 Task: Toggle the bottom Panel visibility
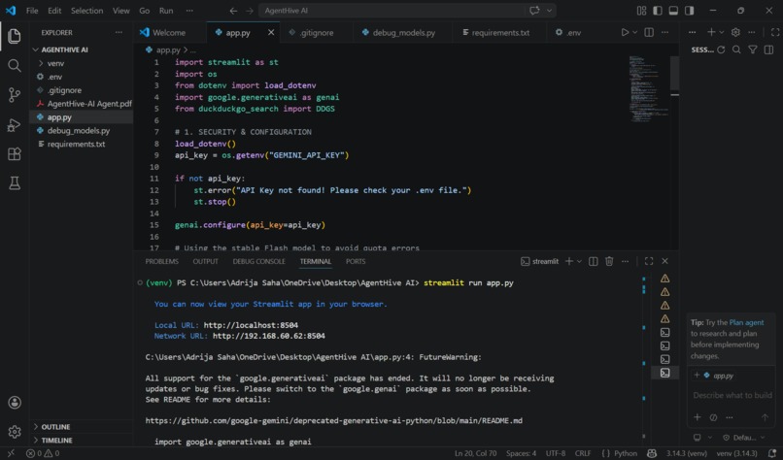point(673,11)
